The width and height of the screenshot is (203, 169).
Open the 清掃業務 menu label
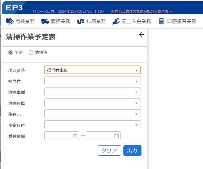coord(60,21)
